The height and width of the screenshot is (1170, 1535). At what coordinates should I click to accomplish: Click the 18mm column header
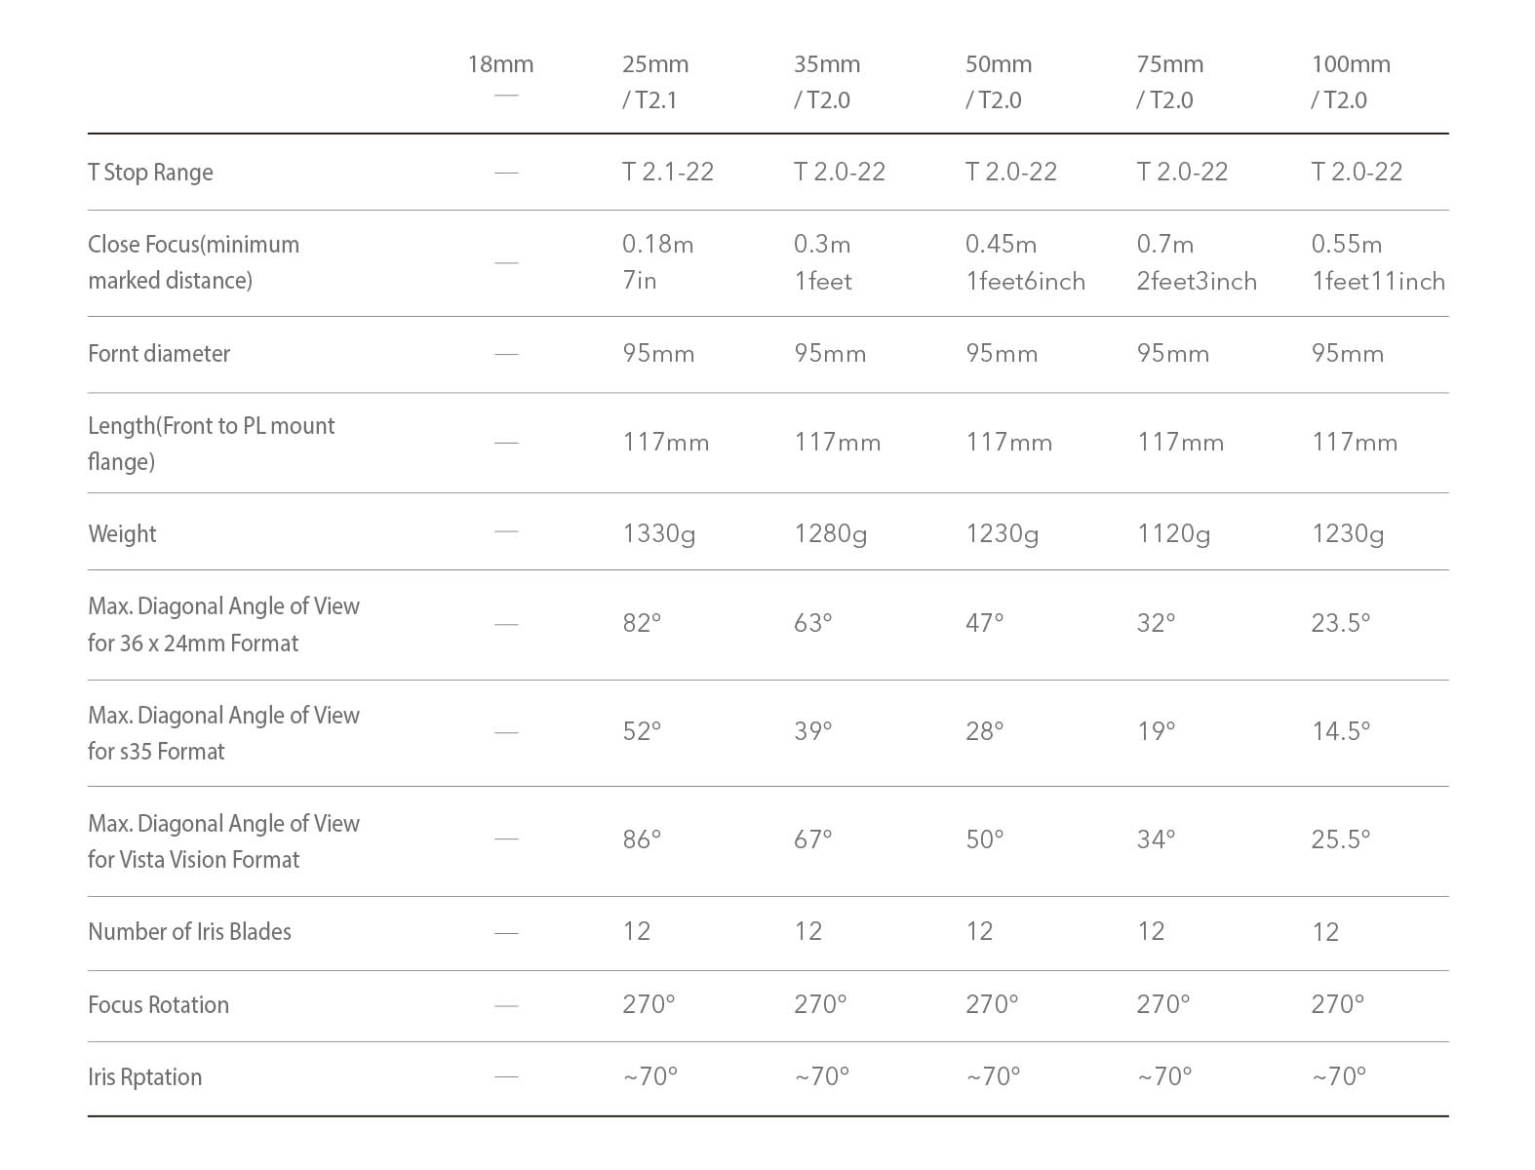point(500,65)
